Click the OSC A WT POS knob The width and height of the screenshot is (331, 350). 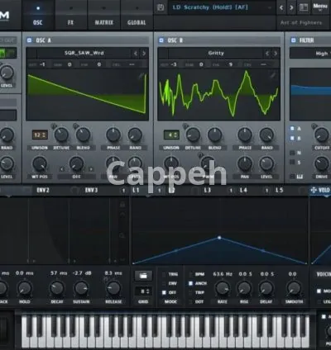pyautogui.click(x=40, y=163)
